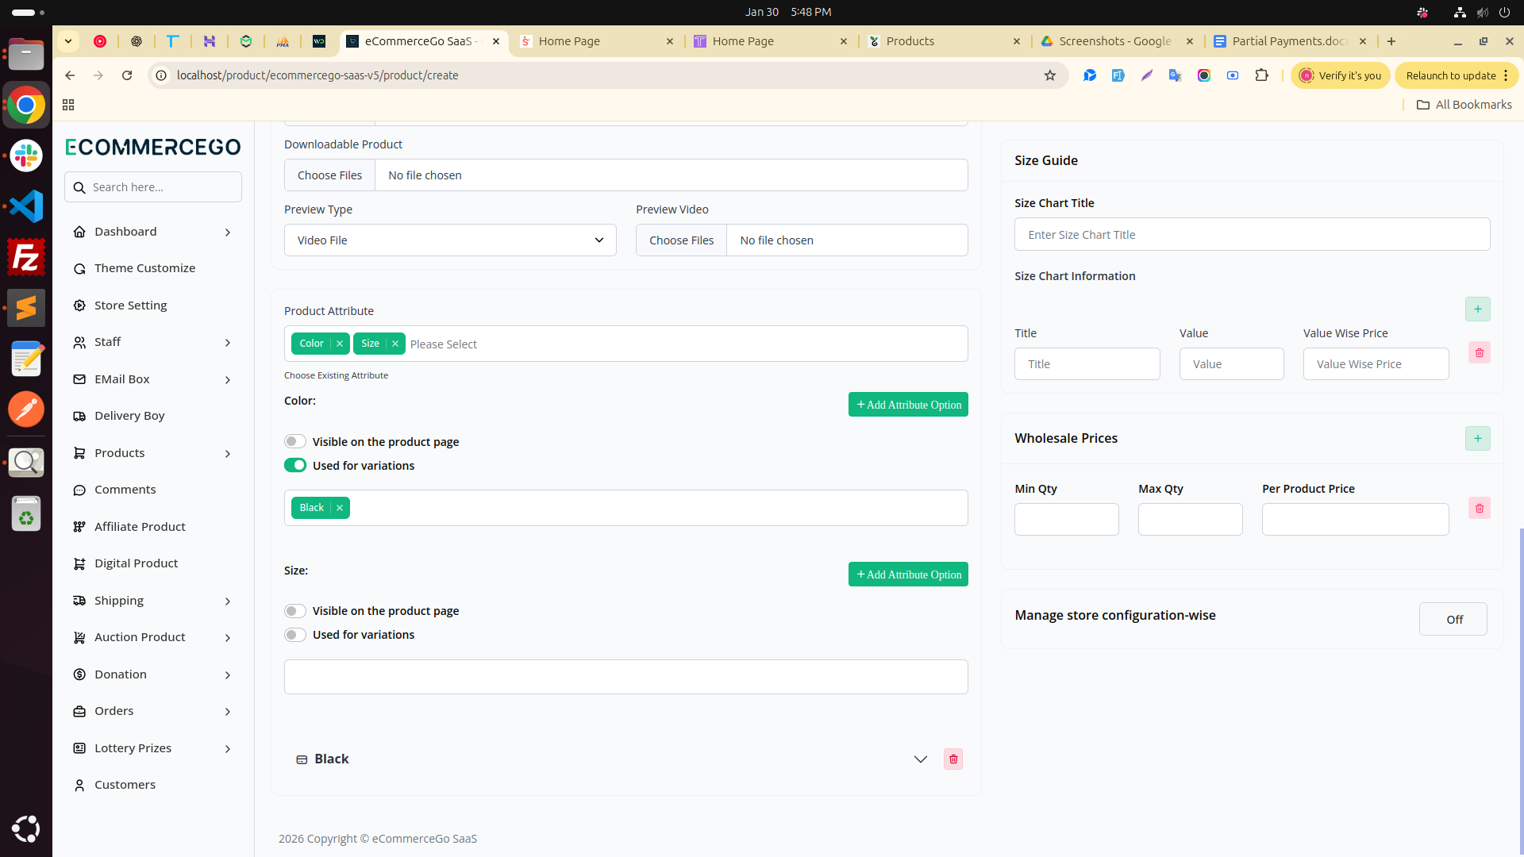Image resolution: width=1524 pixels, height=857 pixels.
Task: Enable Size used for variations
Action: [x=295, y=635]
